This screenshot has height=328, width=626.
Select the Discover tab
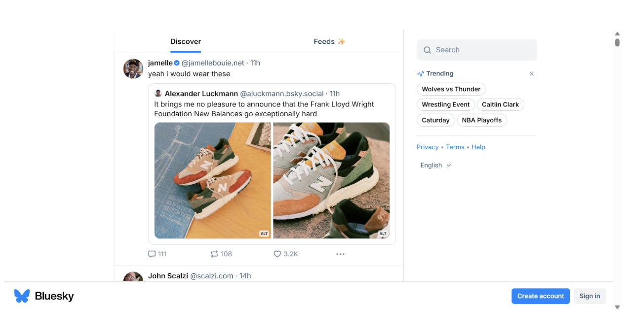[186, 42]
